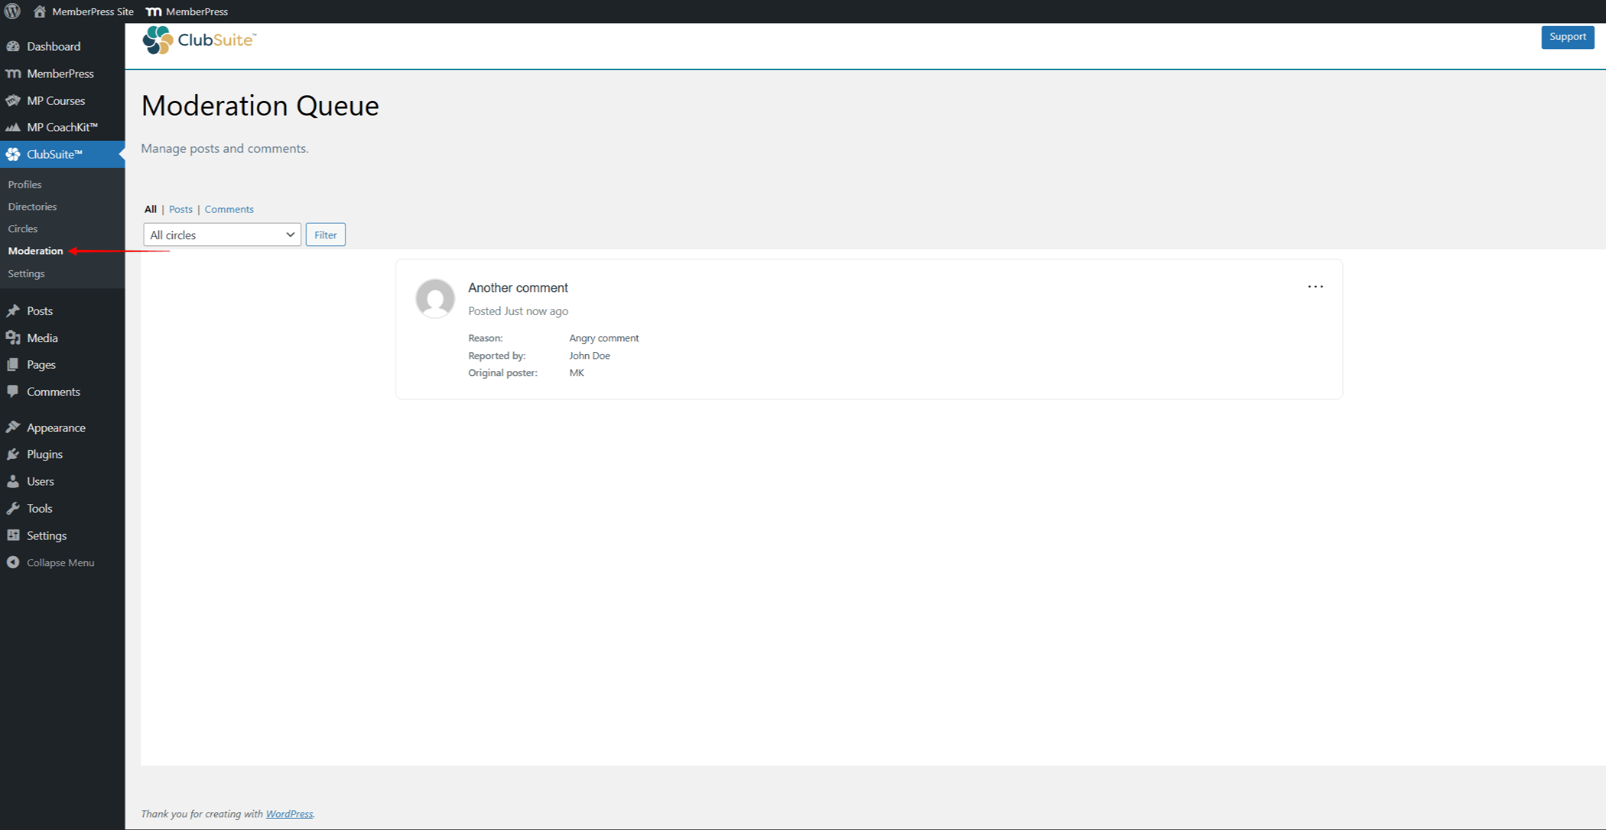The image size is (1606, 830).
Task: Click the blue Support button
Action: (x=1567, y=37)
